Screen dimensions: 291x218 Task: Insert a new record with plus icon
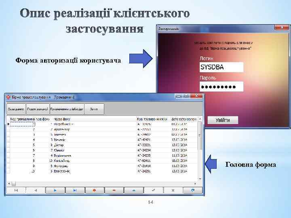pyautogui.click(x=95, y=190)
